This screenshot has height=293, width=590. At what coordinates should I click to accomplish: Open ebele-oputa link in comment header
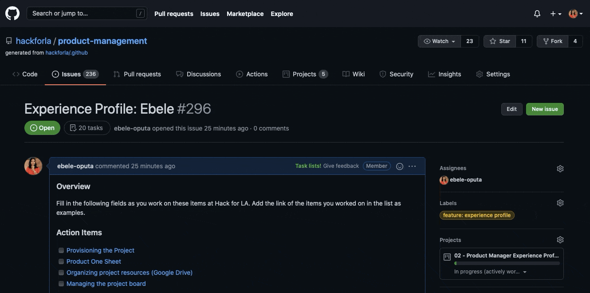pyautogui.click(x=75, y=166)
